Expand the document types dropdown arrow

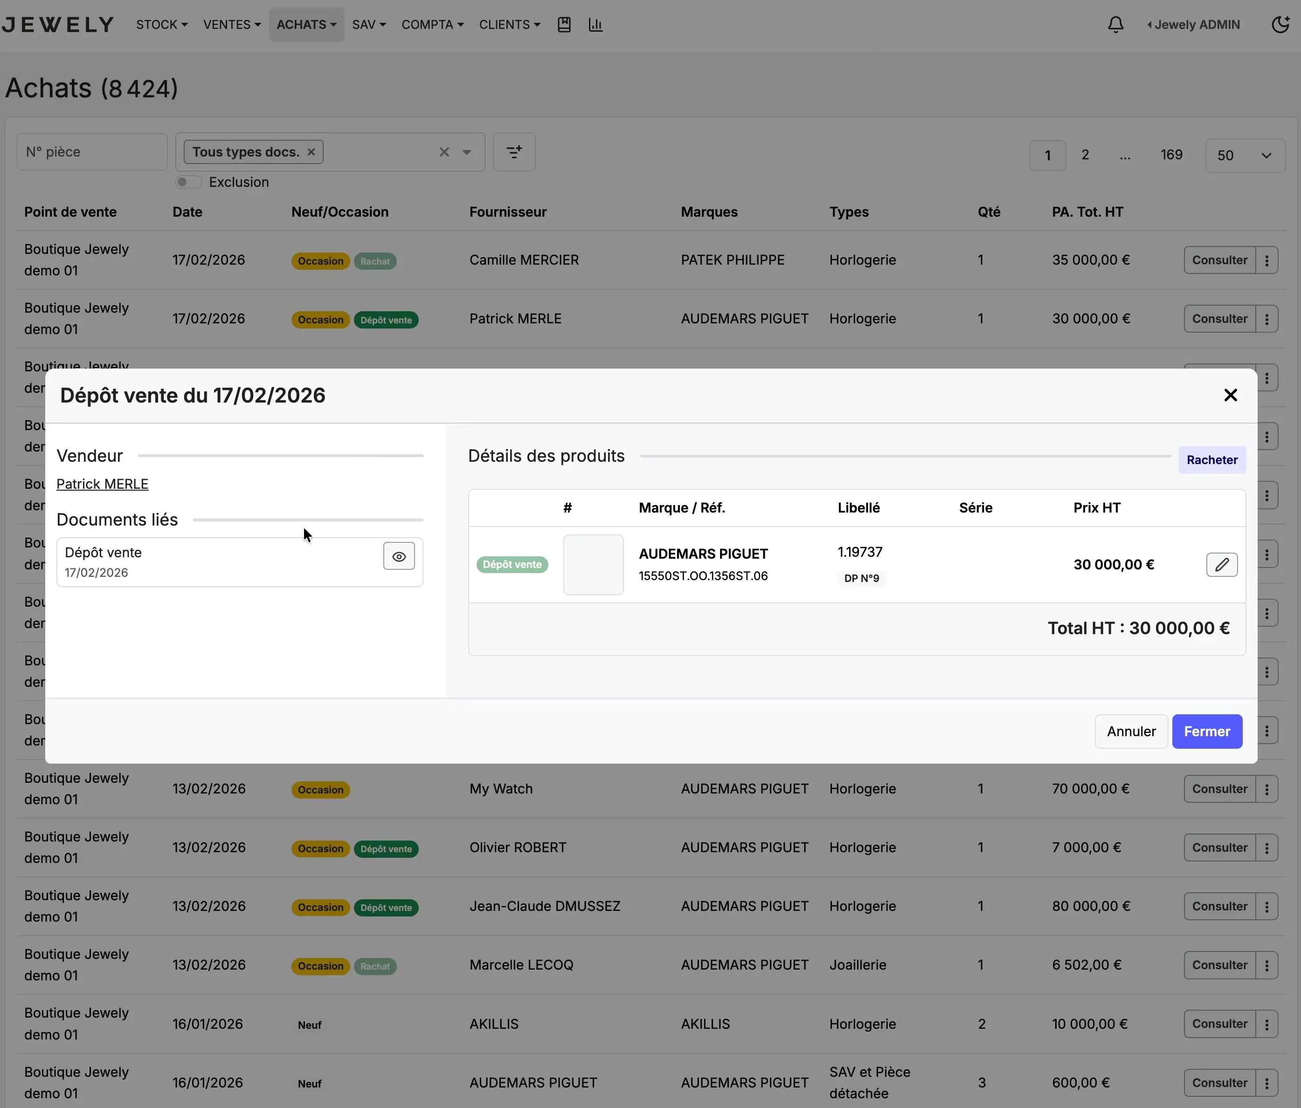tap(466, 152)
